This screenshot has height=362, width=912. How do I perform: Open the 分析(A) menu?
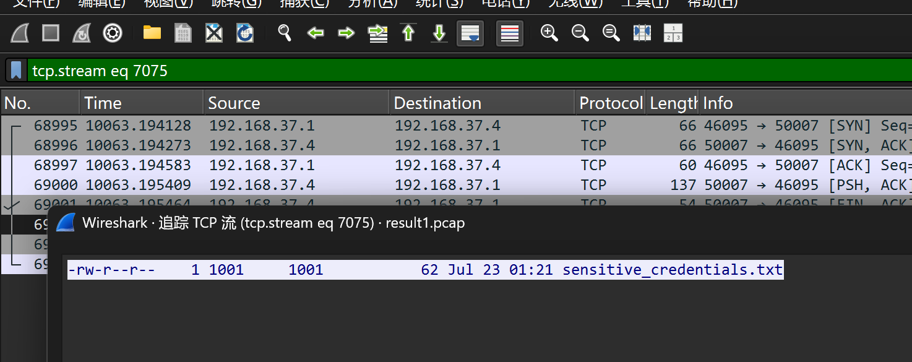(x=372, y=3)
